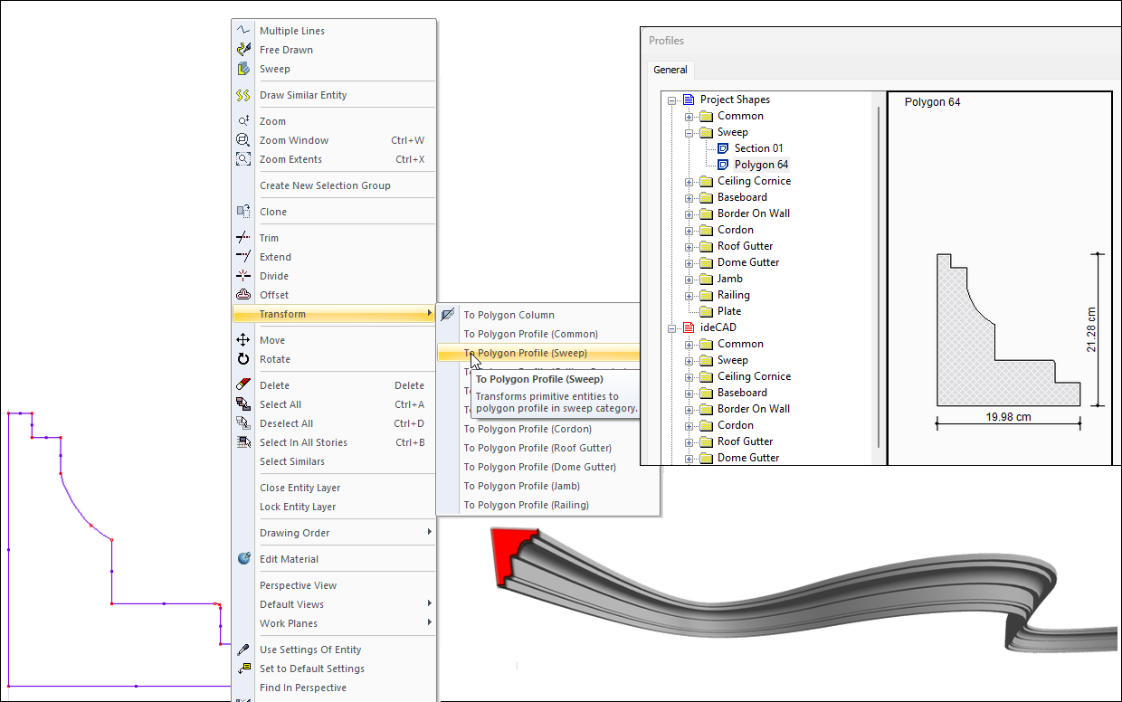Choose To Polygon Profile (Sweep)
Image resolution: width=1122 pixels, height=702 pixels.
(x=525, y=353)
